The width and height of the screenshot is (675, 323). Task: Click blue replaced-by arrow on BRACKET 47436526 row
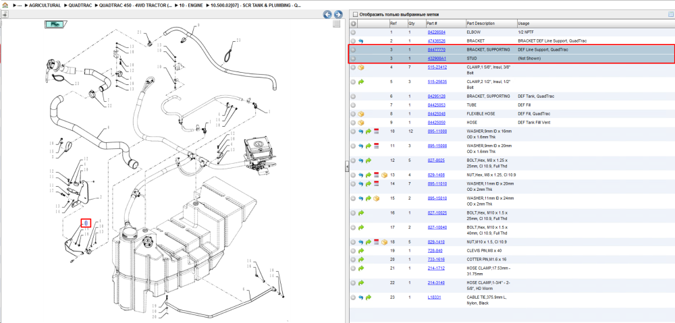[360, 41]
